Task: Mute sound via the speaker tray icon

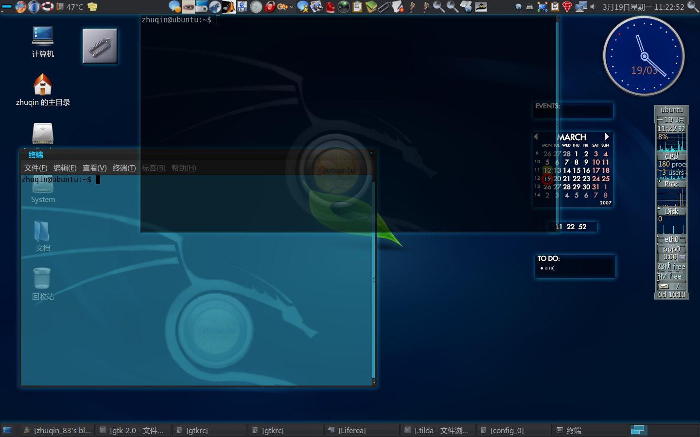Action: [x=593, y=7]
